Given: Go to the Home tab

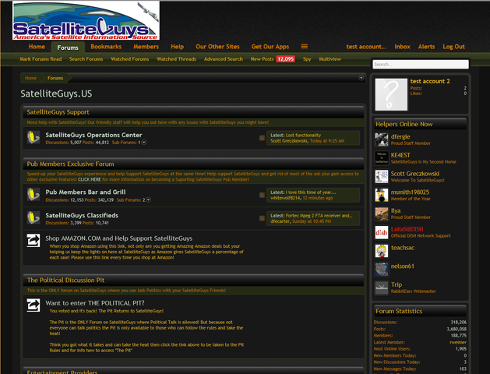Looking at the screenshot, I should (37, 47).
